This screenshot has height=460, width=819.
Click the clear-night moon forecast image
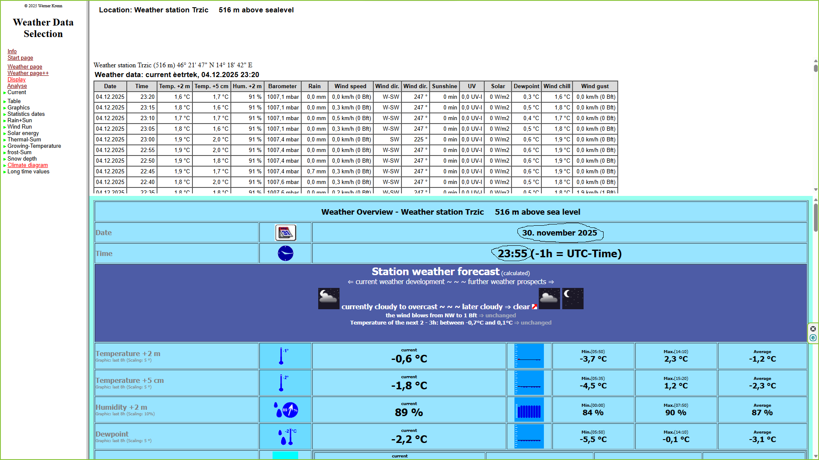(x=572, y=298)
